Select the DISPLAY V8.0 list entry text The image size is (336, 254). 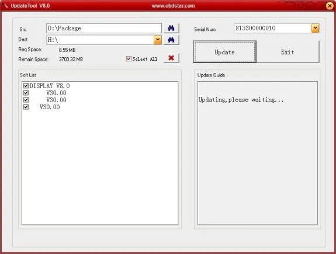[x=50, y=86]
